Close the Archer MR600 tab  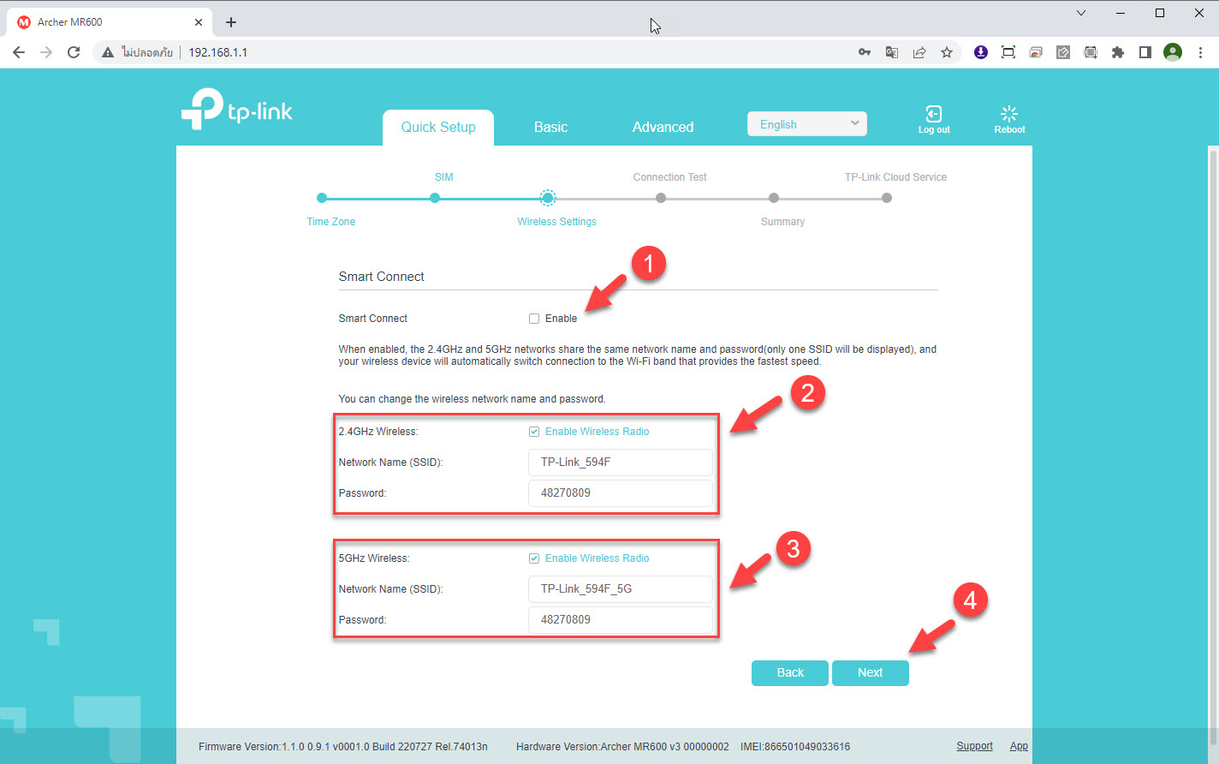(198, 22)
